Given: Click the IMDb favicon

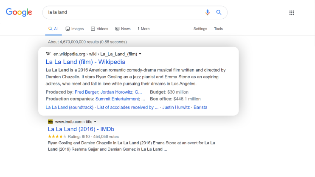Looking at the screenshot, I should tap(50, 121).
